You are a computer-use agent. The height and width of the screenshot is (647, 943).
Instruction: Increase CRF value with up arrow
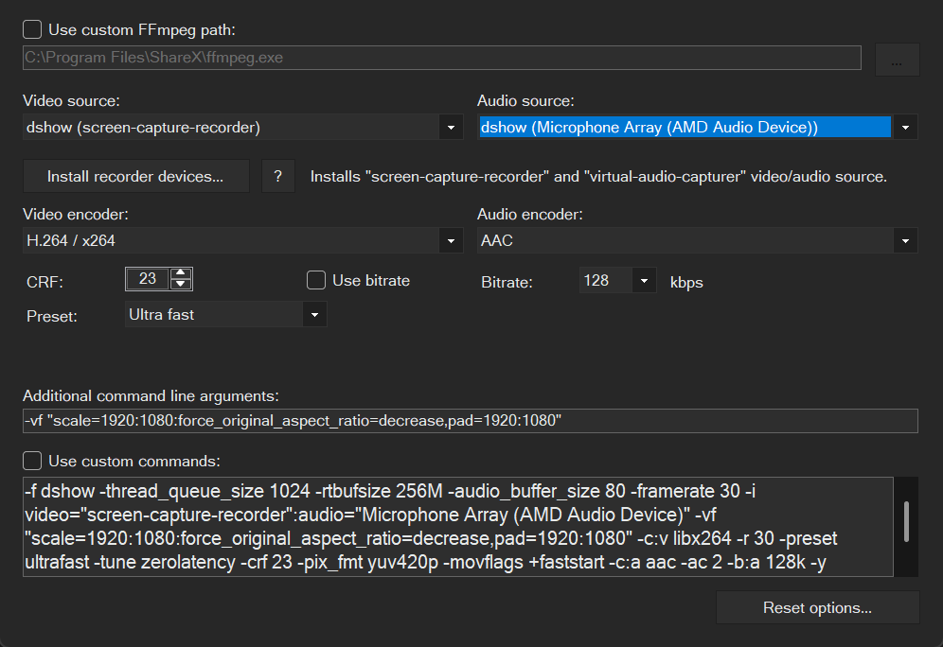182,273
